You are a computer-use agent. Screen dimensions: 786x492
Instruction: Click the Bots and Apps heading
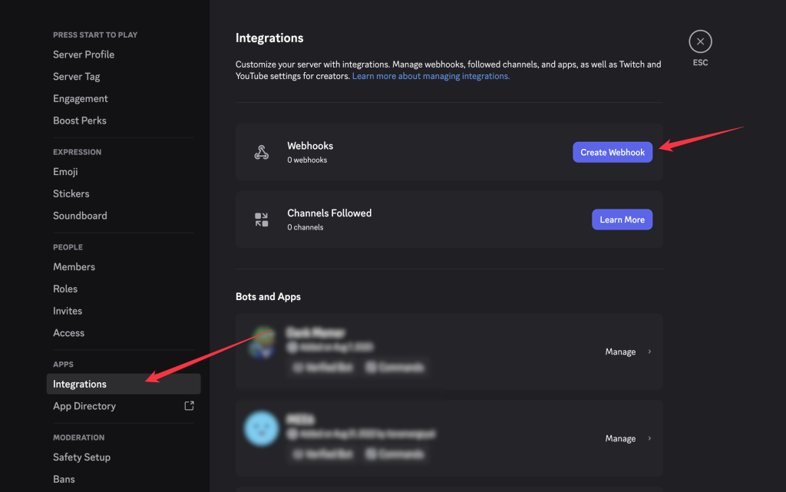tap(268, 296)
